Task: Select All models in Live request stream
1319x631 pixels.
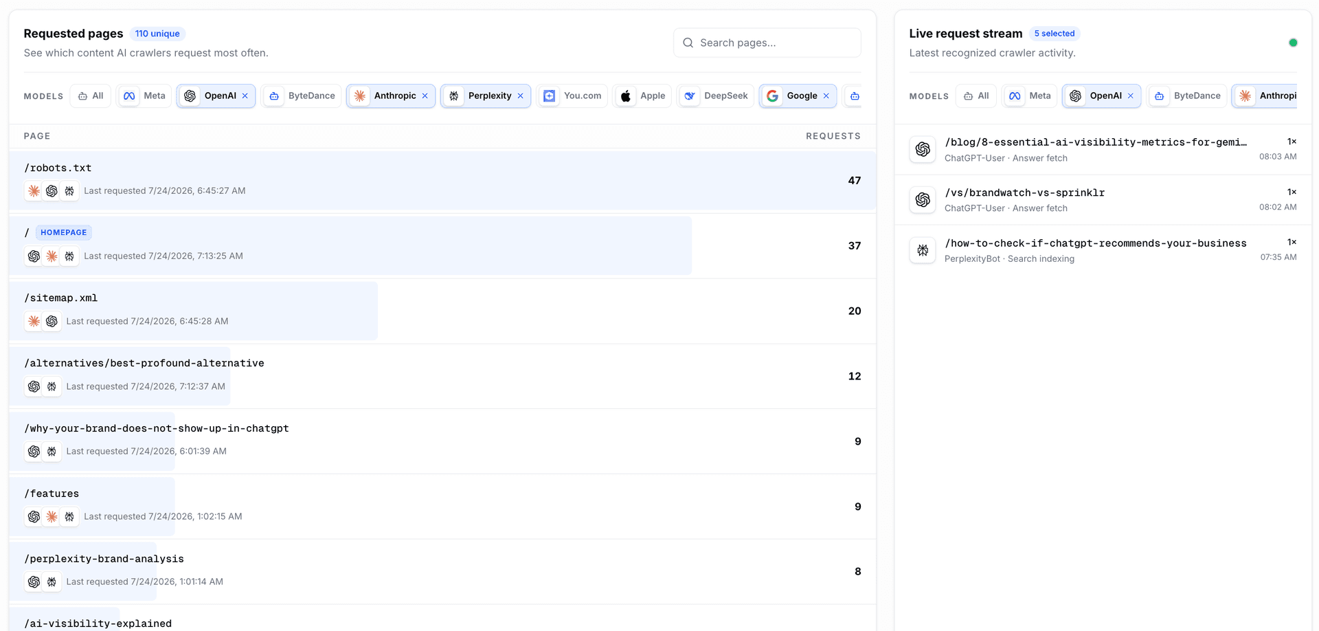Action: 976,96
